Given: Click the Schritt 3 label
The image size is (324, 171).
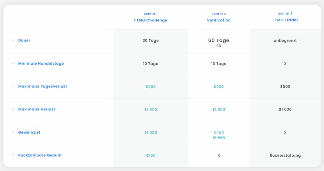Looking at the screenshot, I should tap(285, 14).
